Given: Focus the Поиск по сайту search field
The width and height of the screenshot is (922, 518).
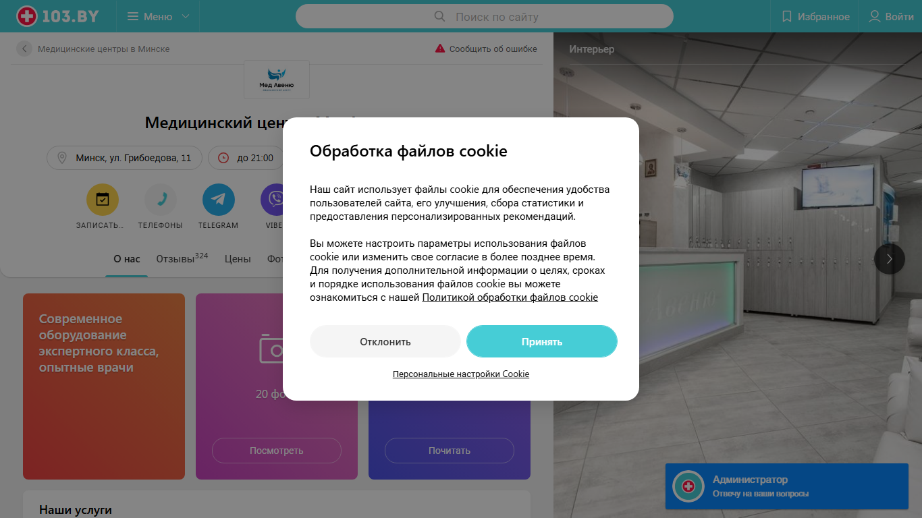Looking at the screenshot, I should coord(485,16).
